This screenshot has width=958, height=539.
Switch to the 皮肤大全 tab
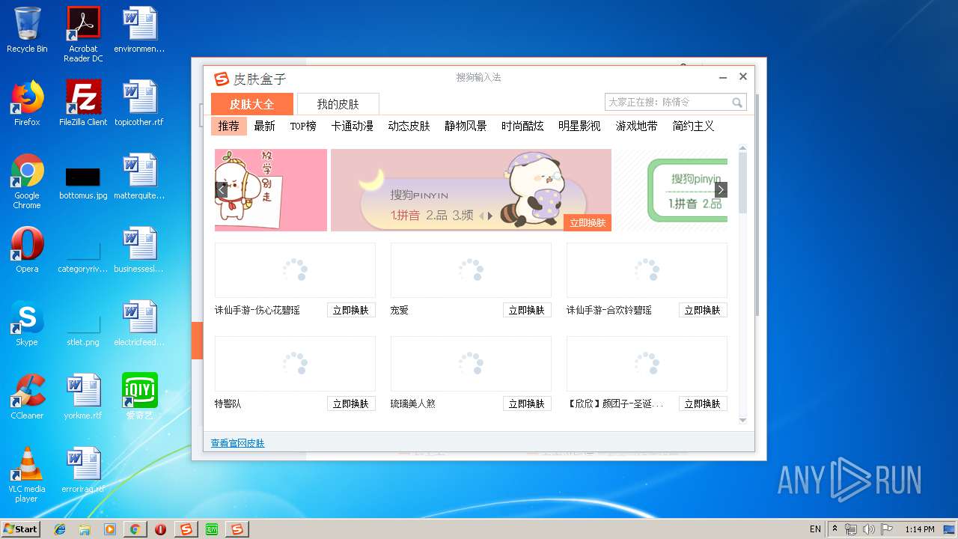pyautogui.click(x=251, y=104)
